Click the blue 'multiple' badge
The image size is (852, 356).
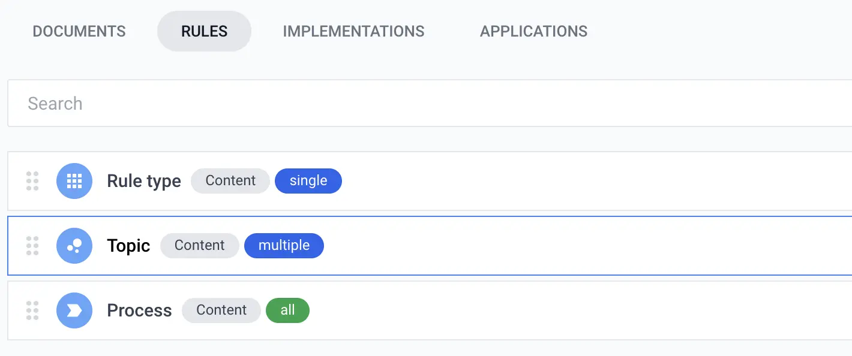284,246
